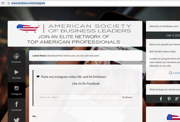
Task: View site information icon in address bar
Action: [8, 3]
